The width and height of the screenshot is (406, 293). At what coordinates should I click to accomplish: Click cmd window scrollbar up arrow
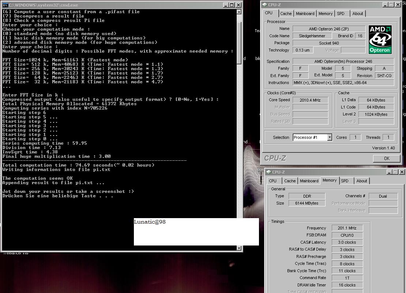239,12
